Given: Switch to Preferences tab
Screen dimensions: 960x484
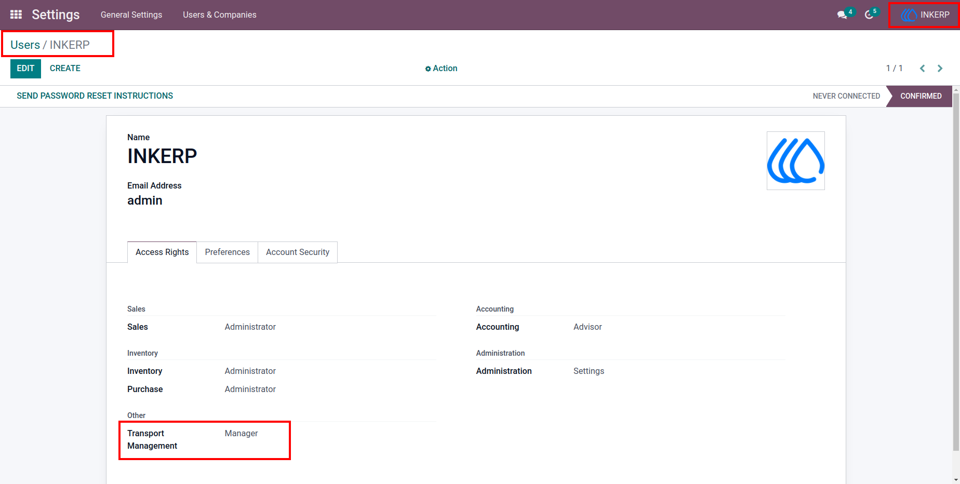Looking at the screenshot, I should (228, 252).
